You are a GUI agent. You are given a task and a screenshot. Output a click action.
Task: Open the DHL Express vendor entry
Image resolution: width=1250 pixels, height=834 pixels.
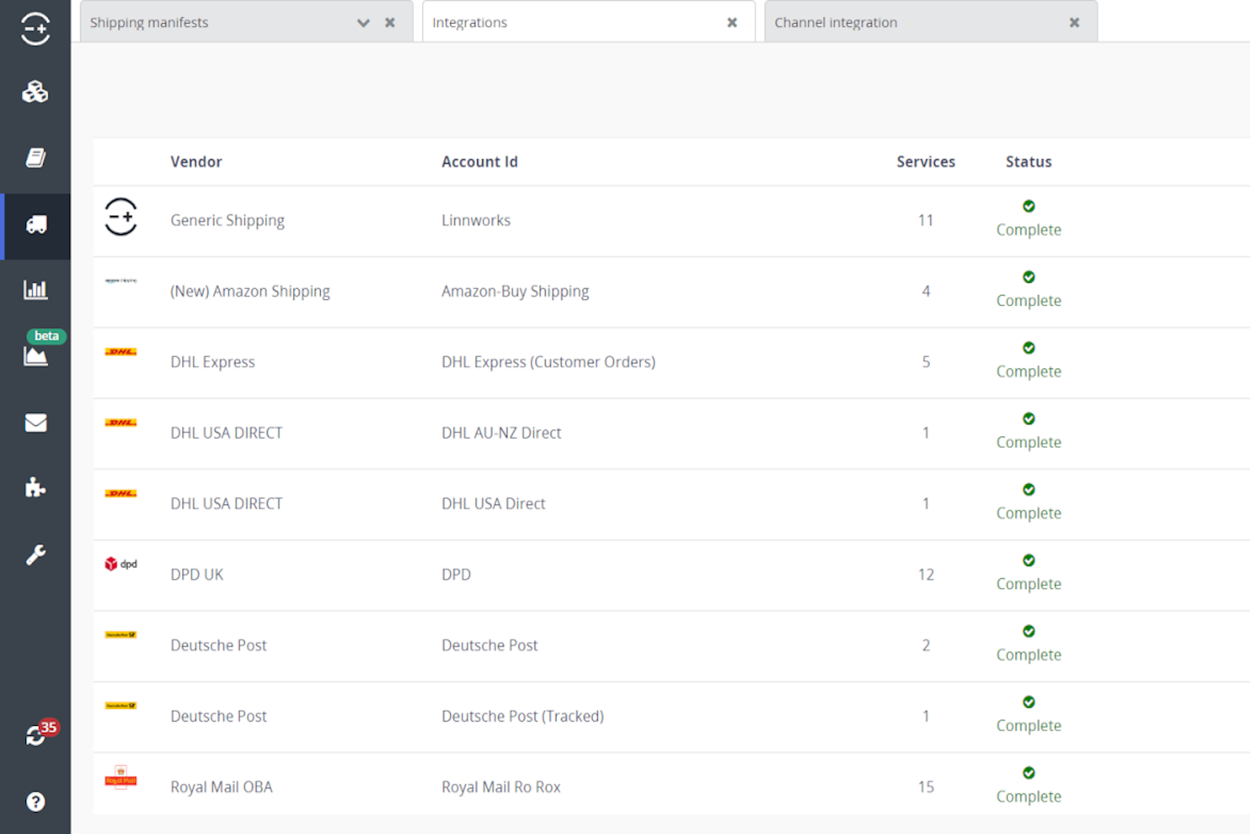point(213,362)
